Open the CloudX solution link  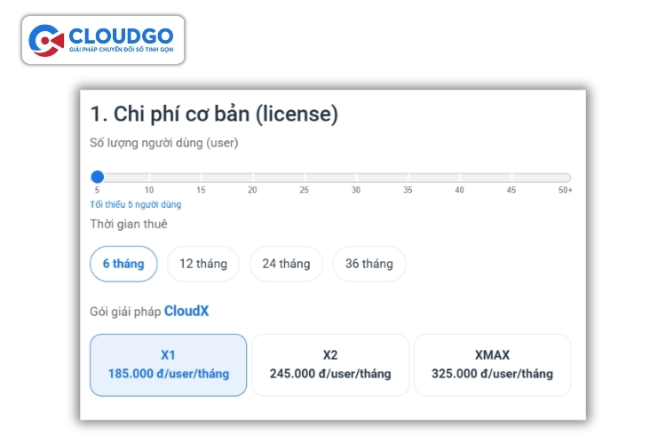tap(186, 312)
